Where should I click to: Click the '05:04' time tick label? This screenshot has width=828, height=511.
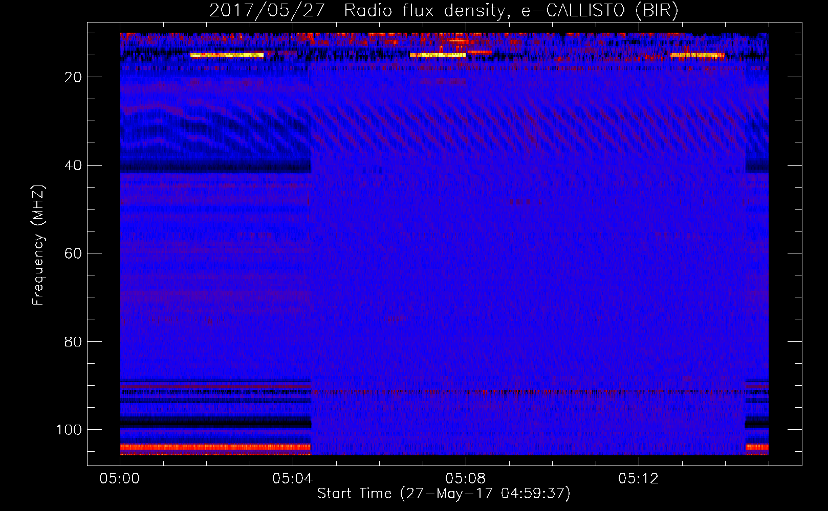(293, 479)
